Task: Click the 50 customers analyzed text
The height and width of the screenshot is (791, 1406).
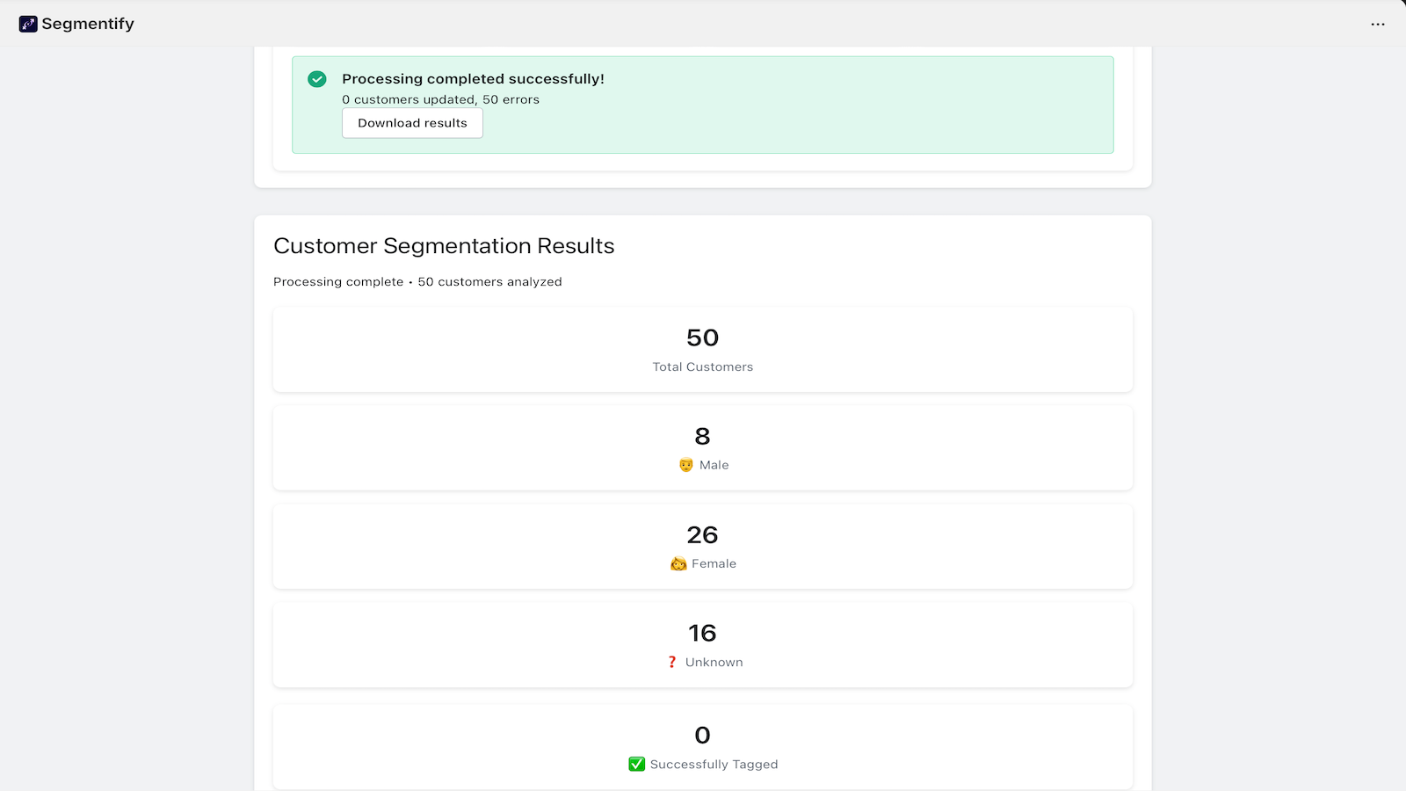Action: click(489, 281)
